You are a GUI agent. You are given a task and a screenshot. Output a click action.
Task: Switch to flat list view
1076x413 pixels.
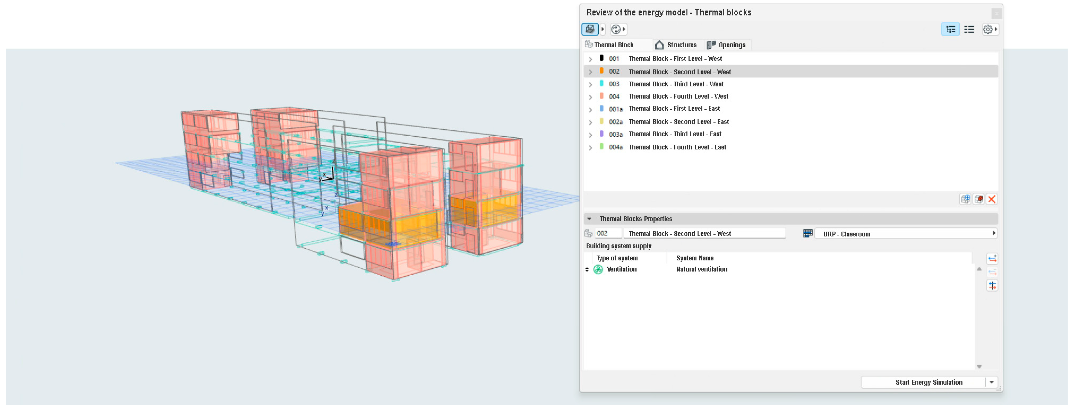(x=969, y=29)
